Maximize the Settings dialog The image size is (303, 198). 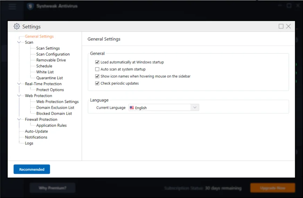pyautogui.click(x=281, y=26)
